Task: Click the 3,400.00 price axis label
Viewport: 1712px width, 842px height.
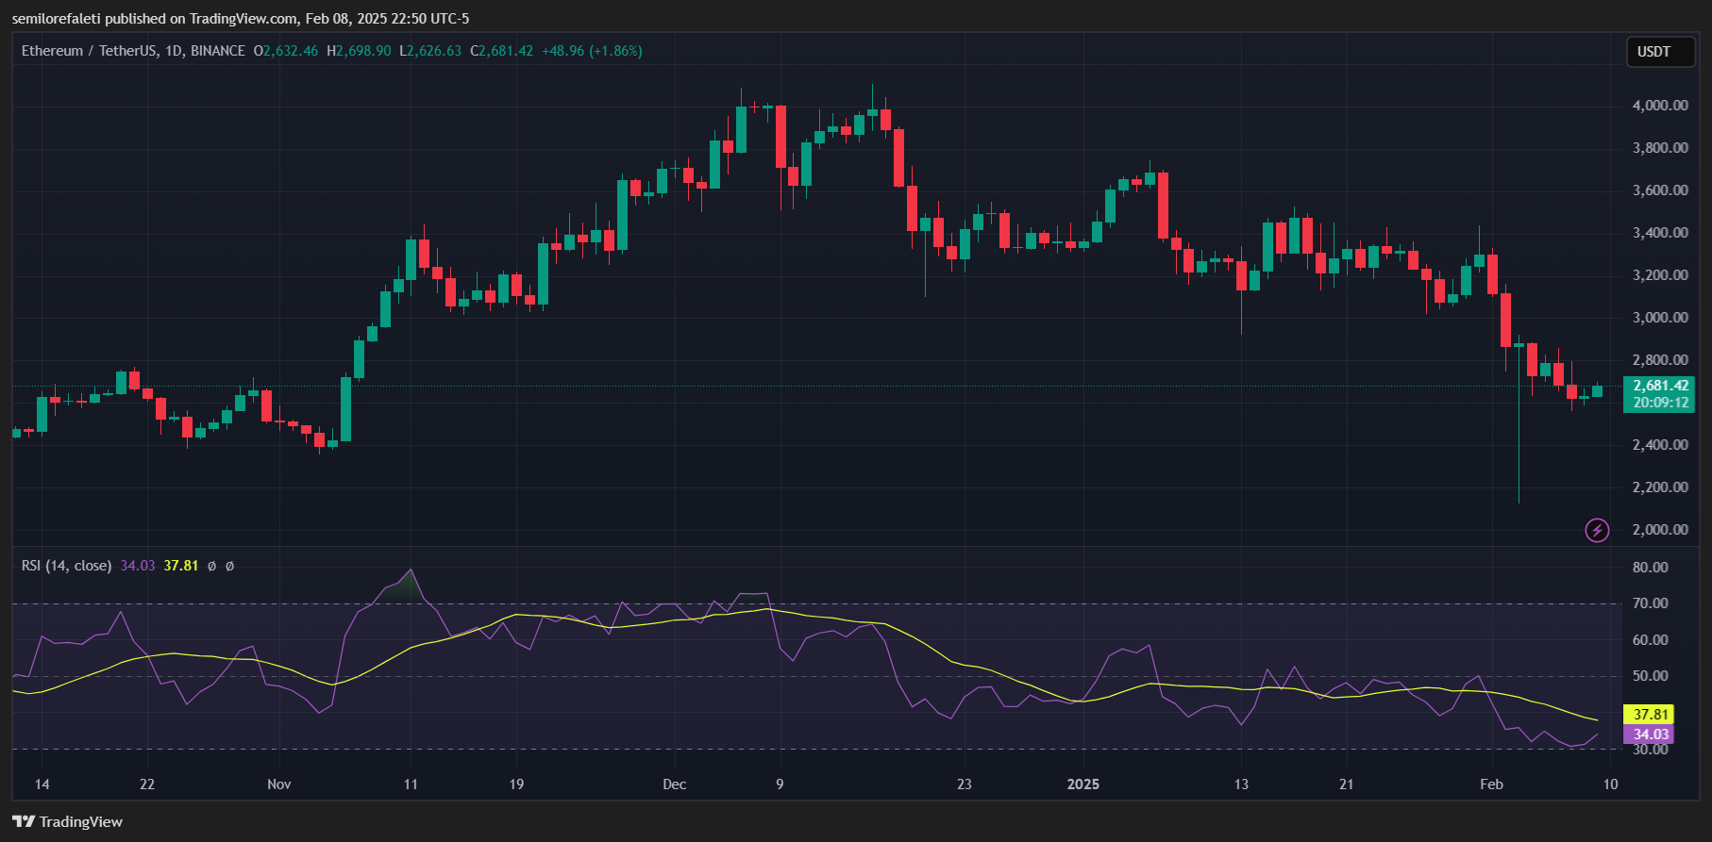Action: pos(1660,233)
